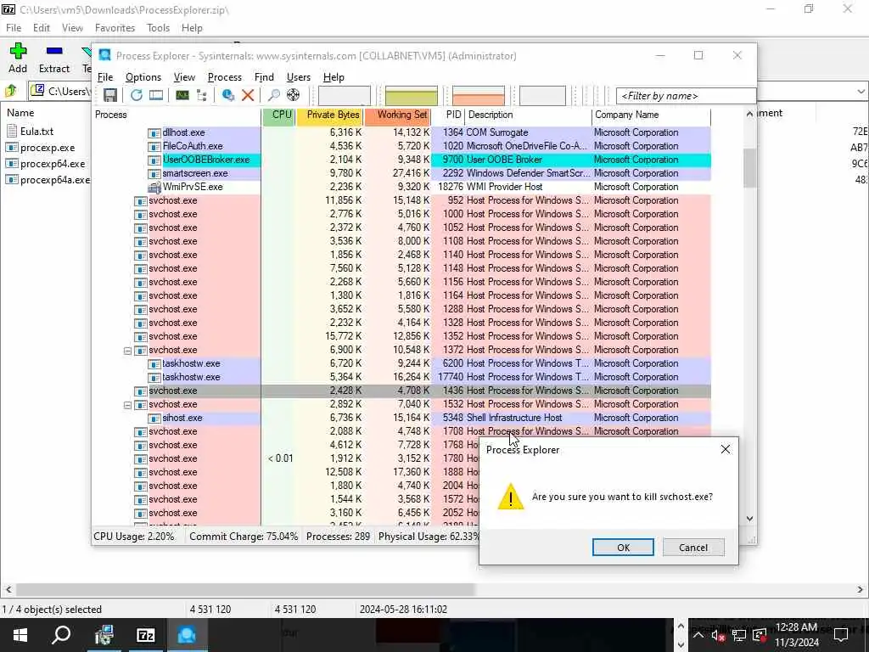
Task: Select UserOOBEBroker.exe process row
Action: pos(401,160)
